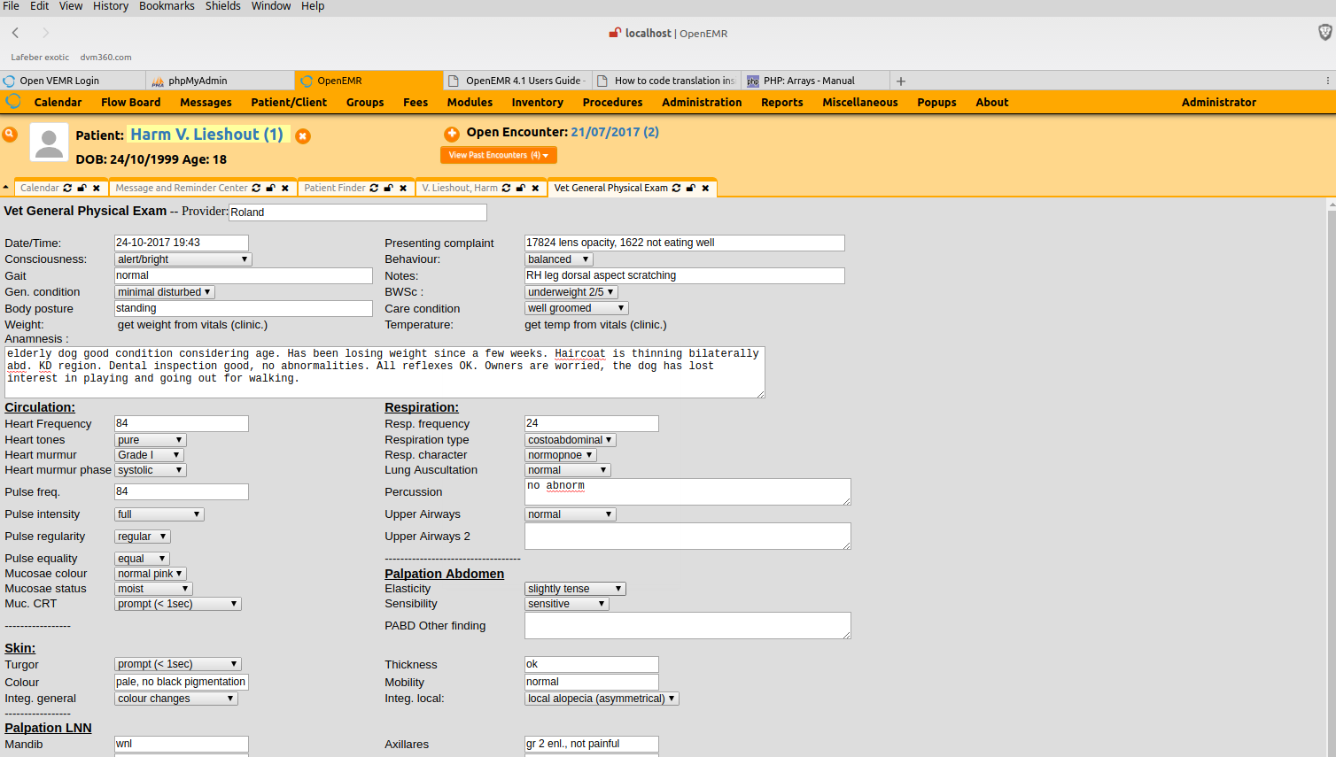Click the dvm360.com bookmark
This screenshot has height=757, width=1336.
105,58
